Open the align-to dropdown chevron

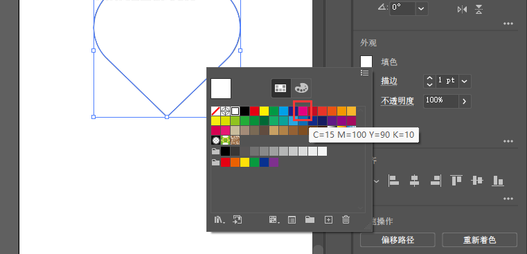point(377,181)
